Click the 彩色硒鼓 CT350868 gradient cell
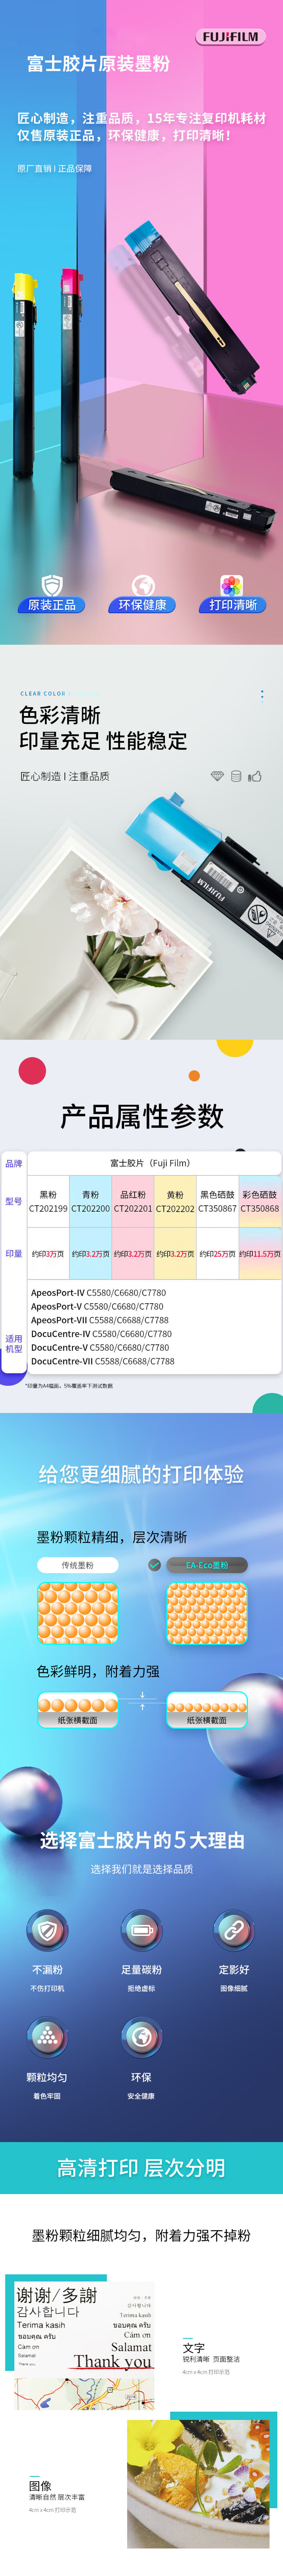The width and height of the screenshot is (283, 2576). coord(260,1201)
